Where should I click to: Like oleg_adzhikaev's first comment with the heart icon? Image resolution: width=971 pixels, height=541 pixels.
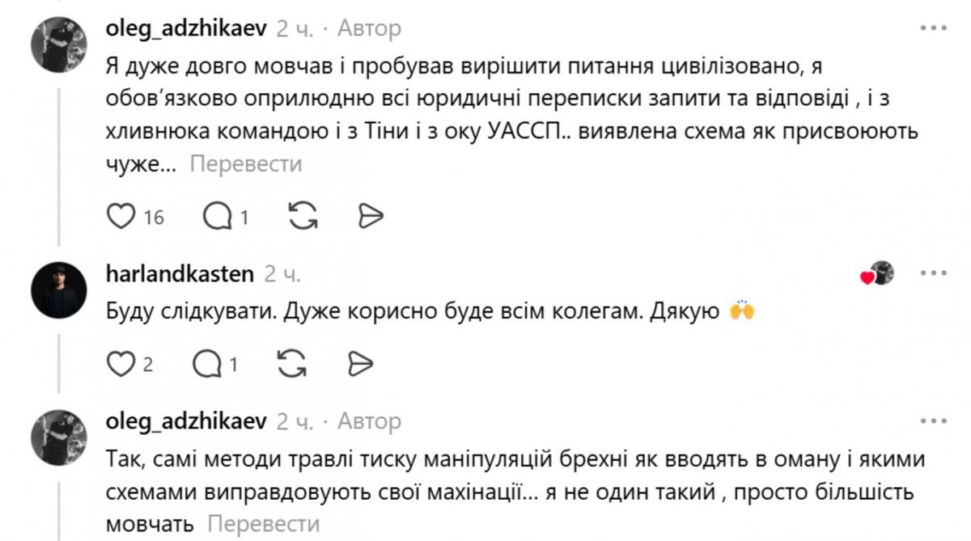coord(121,216)
